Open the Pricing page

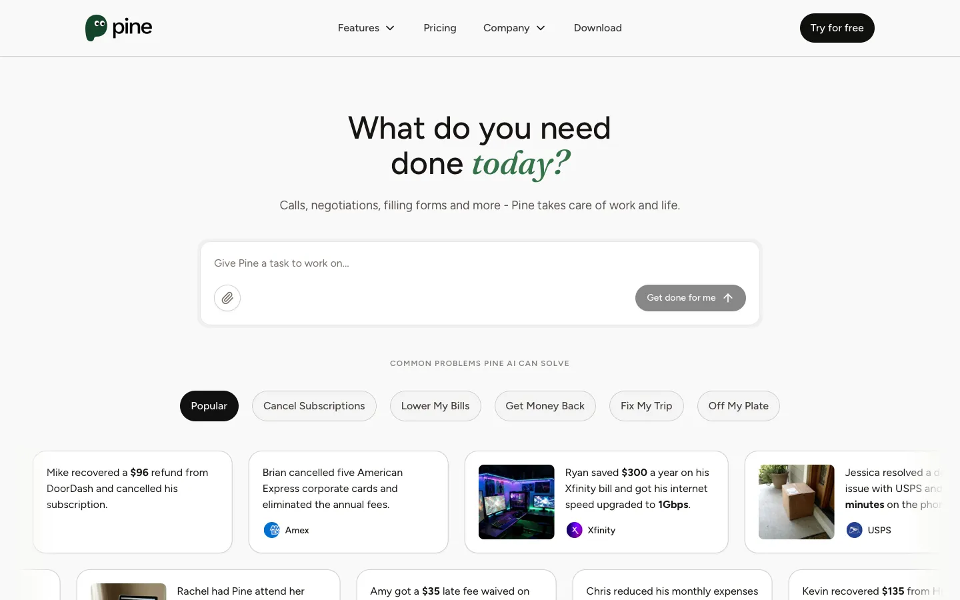pos(440,28)
